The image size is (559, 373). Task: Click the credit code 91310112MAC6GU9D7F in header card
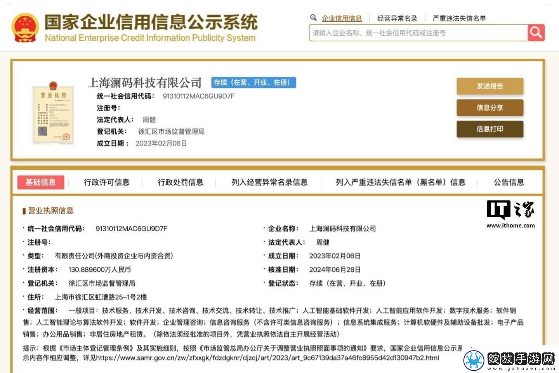[x=199, y=96]
